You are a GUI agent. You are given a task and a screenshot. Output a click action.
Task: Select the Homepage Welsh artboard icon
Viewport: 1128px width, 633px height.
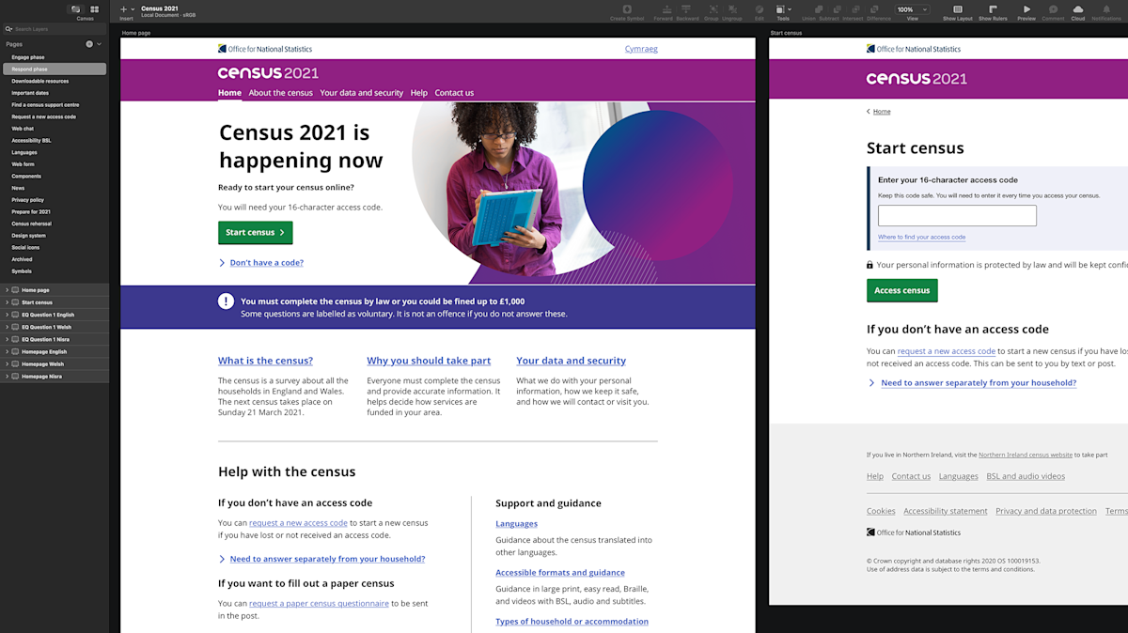(15, 363)
